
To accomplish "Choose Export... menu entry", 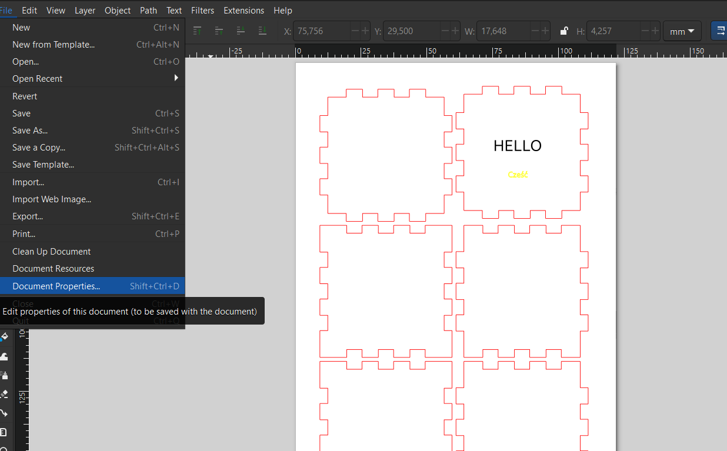I will 92,216.
